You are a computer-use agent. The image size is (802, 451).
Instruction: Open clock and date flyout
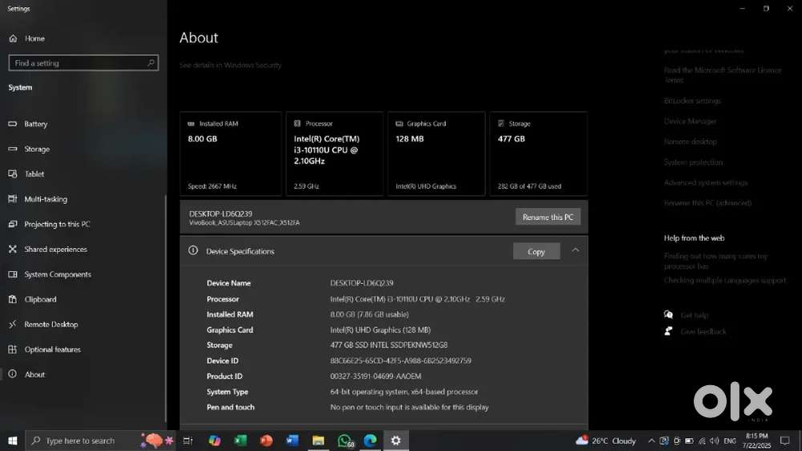756,441
